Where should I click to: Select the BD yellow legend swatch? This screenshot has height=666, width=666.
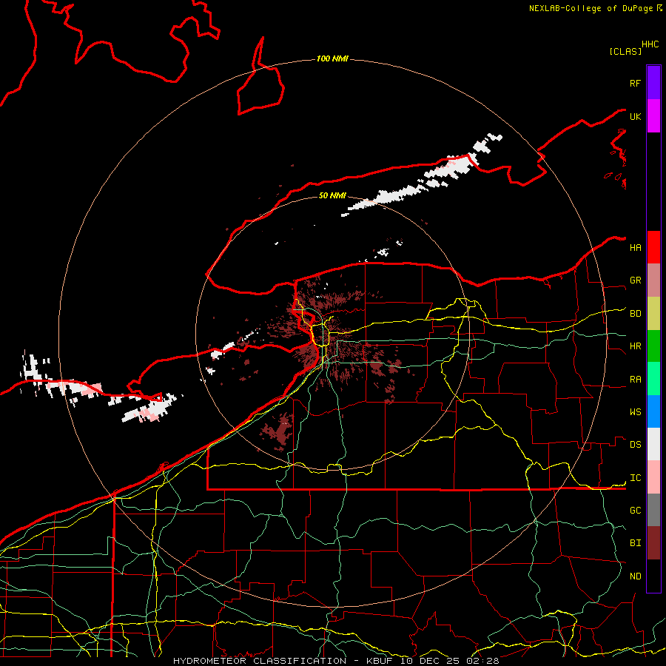(653, 314)
